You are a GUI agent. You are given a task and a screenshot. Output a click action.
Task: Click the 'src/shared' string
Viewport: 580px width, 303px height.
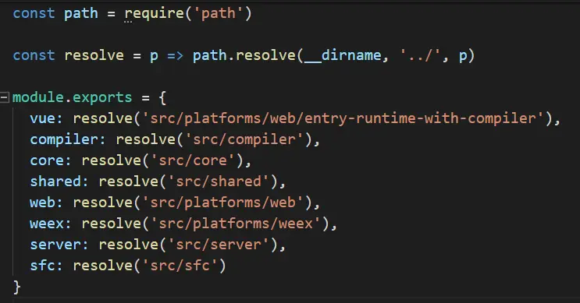pos(219,182)
